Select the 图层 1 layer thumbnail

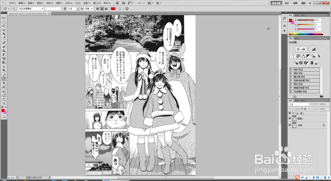[294, 119]
